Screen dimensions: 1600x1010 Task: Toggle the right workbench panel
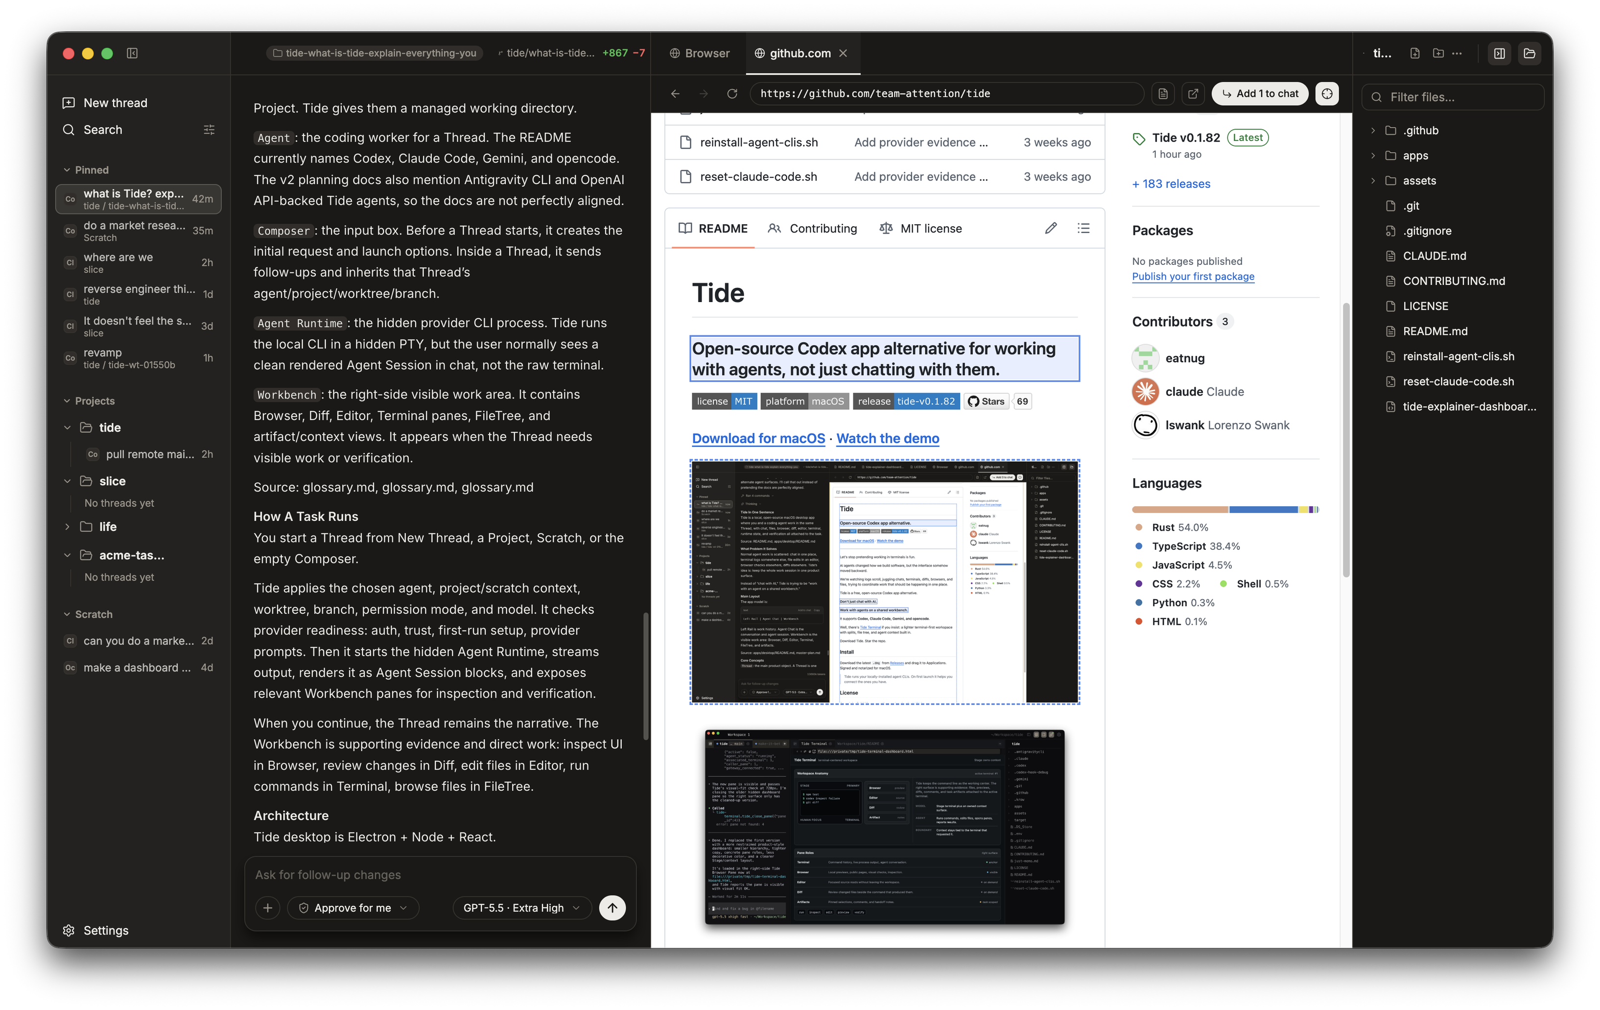point(1500,53)
